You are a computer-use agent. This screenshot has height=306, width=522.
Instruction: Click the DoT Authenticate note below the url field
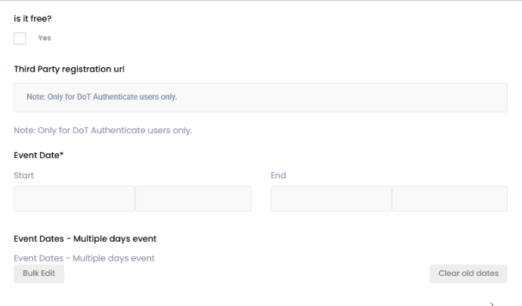tap(103, 130)
